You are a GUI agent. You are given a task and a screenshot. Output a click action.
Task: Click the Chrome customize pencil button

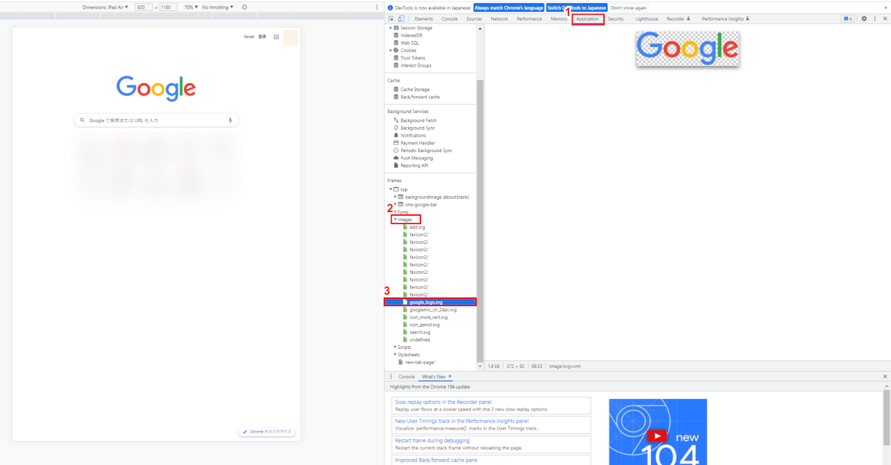point(267,431)
